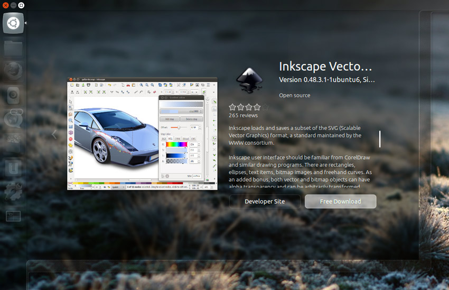Open the workspace switcher icon
Image resolution: width=449 pixels, height=290 pixels.
[13, 216]
